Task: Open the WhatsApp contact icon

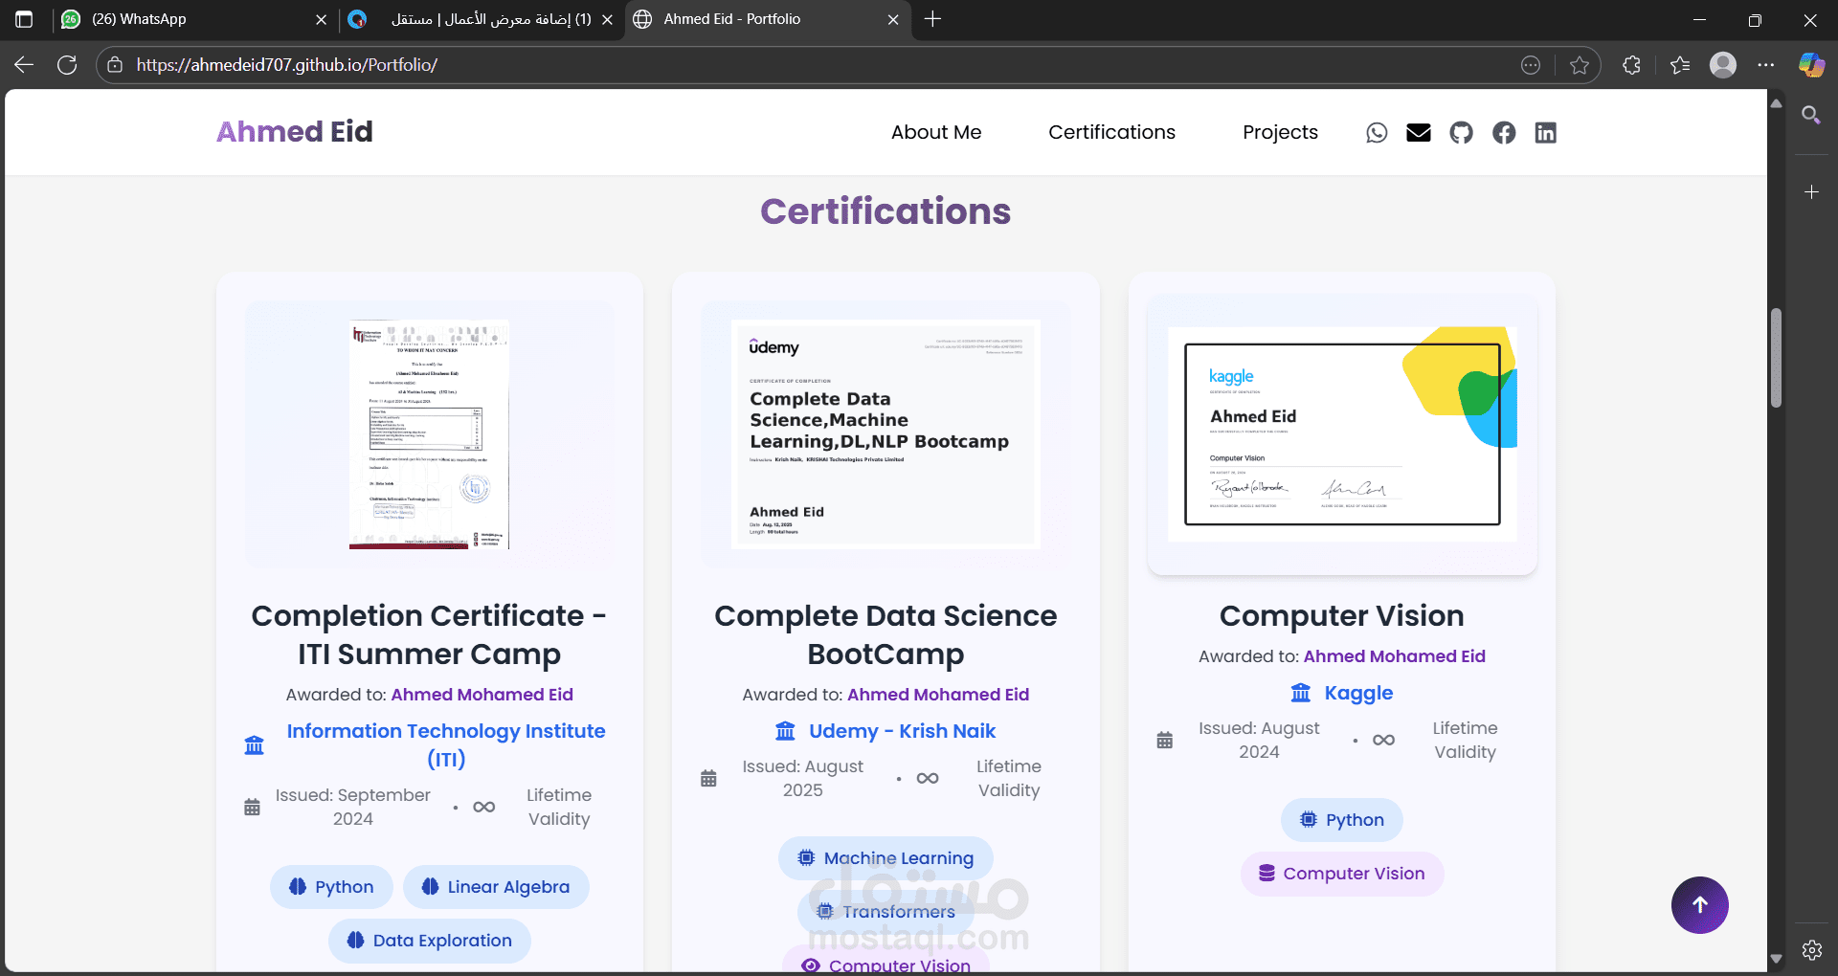Action: [1377, 133]
